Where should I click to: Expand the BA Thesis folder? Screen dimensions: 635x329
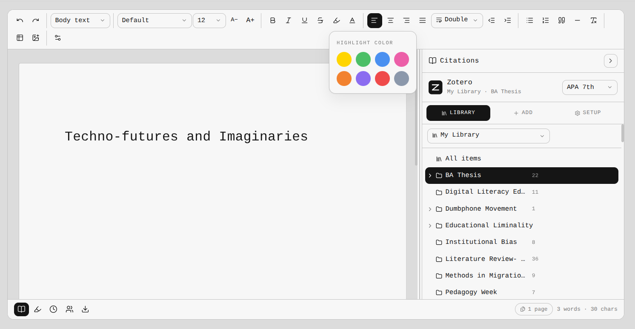click(430, 175)
